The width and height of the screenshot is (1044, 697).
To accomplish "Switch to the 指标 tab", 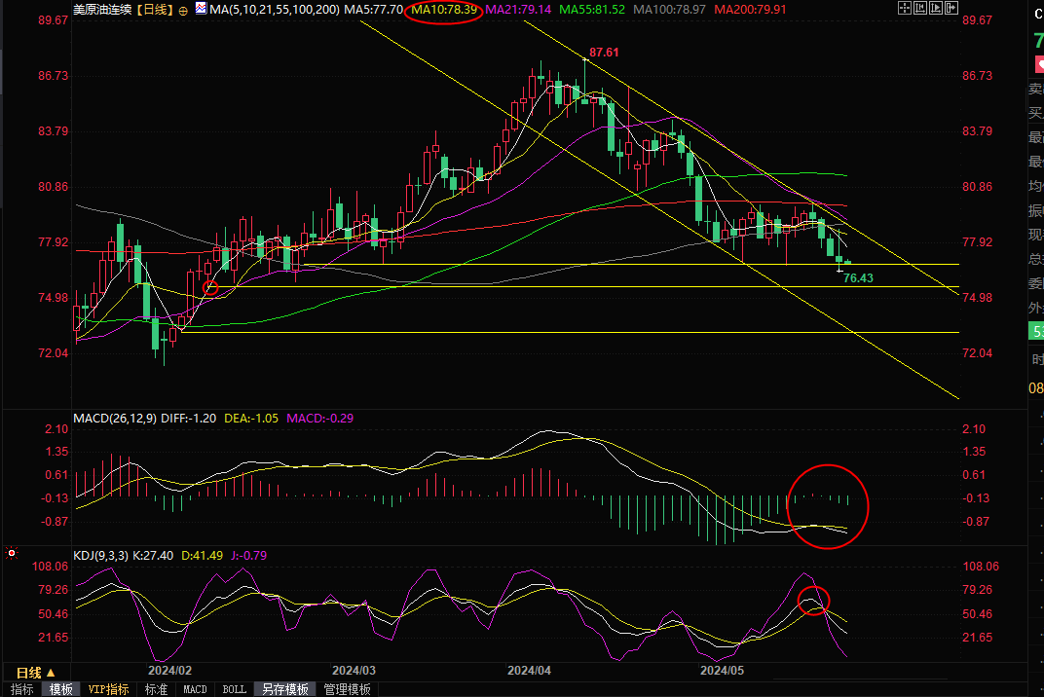I will 21,689.
